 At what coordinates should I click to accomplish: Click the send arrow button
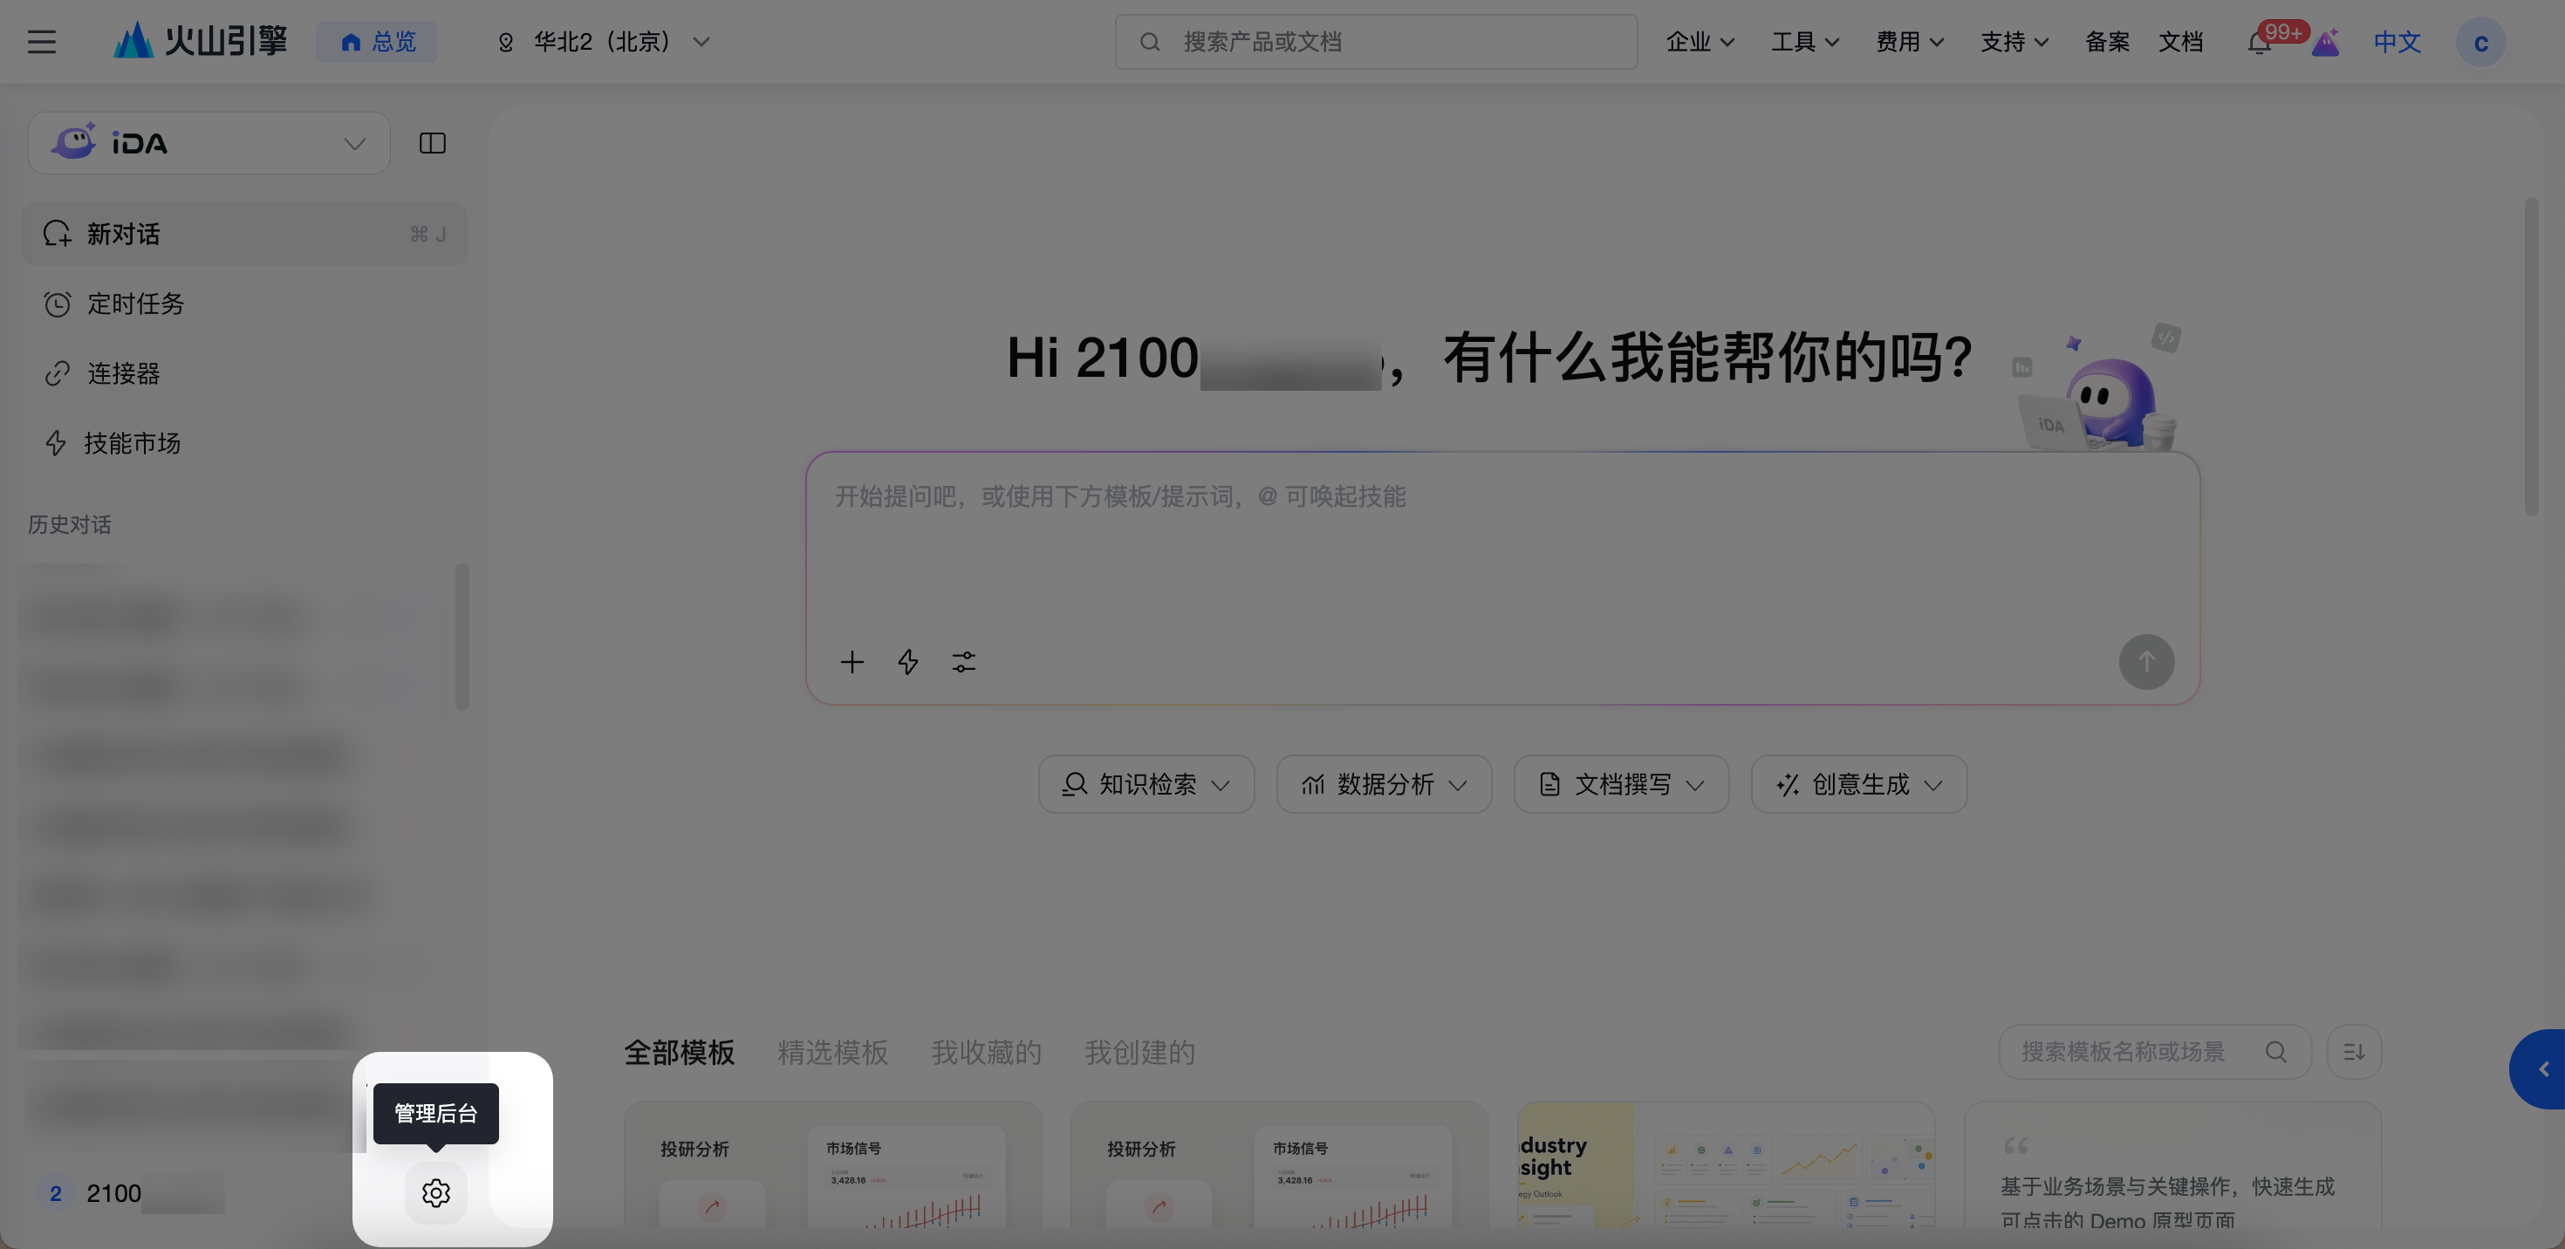point(2146,662)
